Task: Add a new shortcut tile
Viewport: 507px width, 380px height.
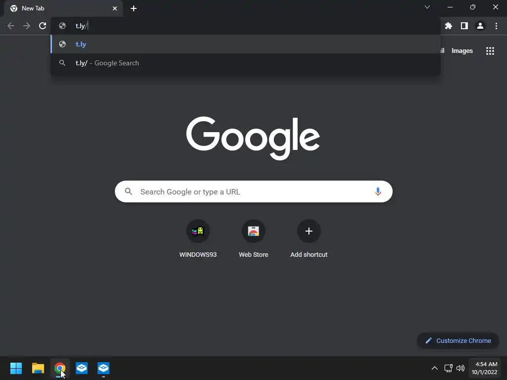Action: (x=309, y=238)
